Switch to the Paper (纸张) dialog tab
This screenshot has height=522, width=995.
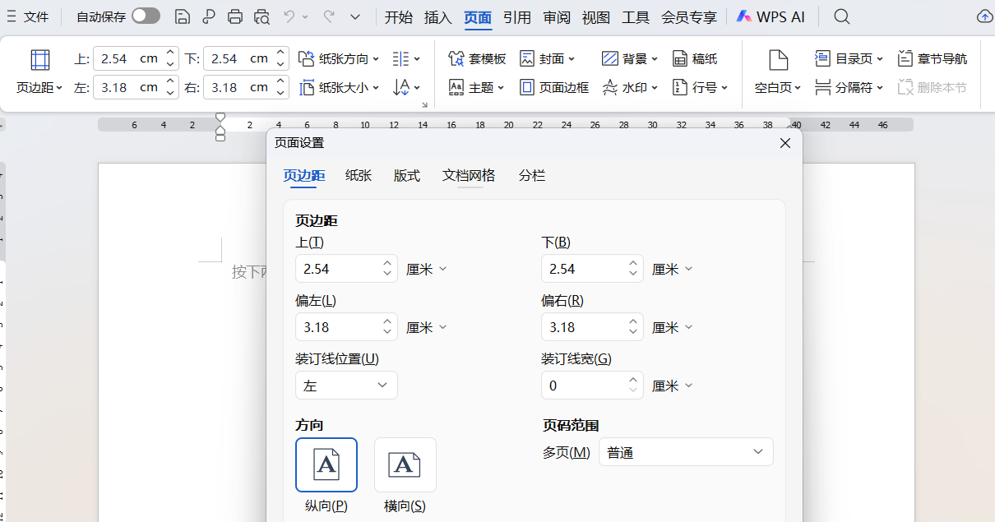click(x=359, y=175)
